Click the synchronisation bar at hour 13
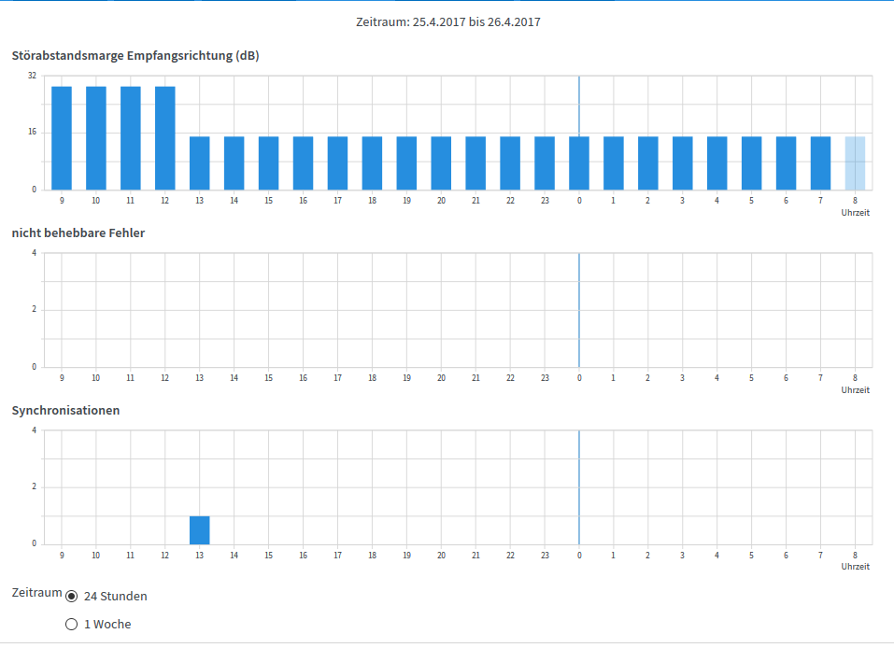894x648 pixels. 199,530
